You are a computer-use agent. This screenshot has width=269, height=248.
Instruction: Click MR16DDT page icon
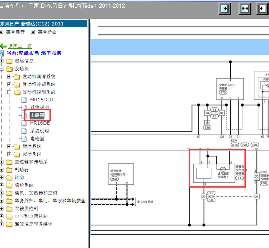click(x=24, y=100)
